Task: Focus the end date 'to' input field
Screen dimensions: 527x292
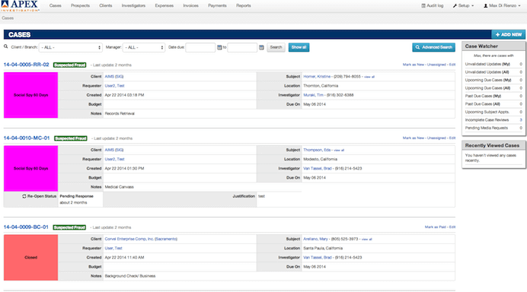Action: (242, 48)
